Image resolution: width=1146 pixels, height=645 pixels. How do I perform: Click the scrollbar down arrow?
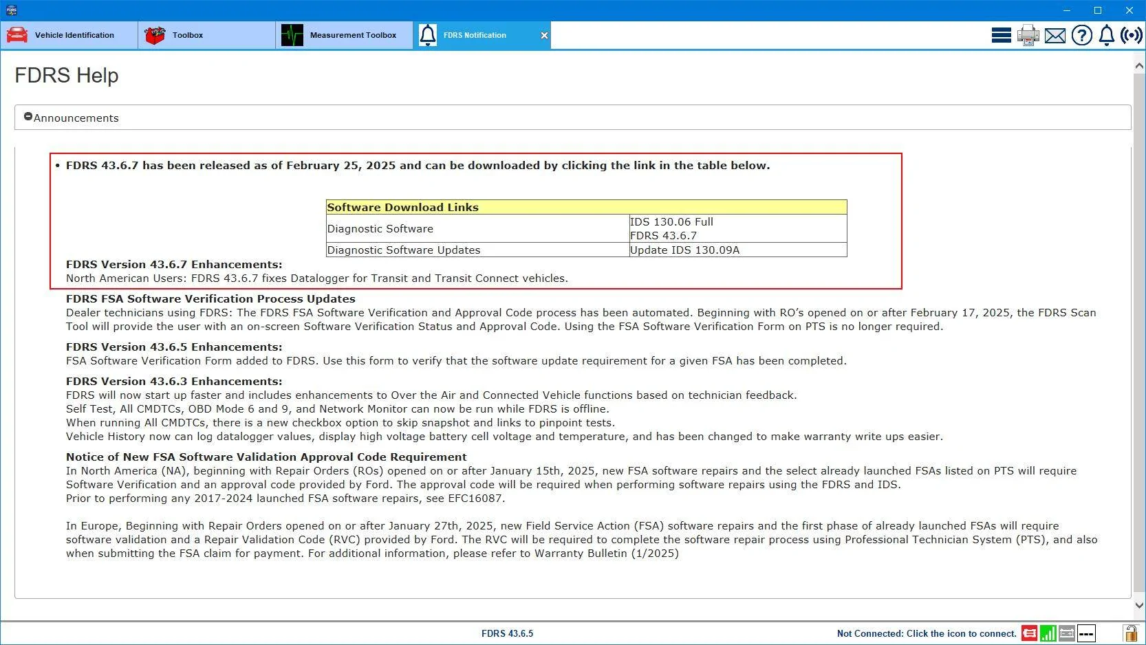1139,605
